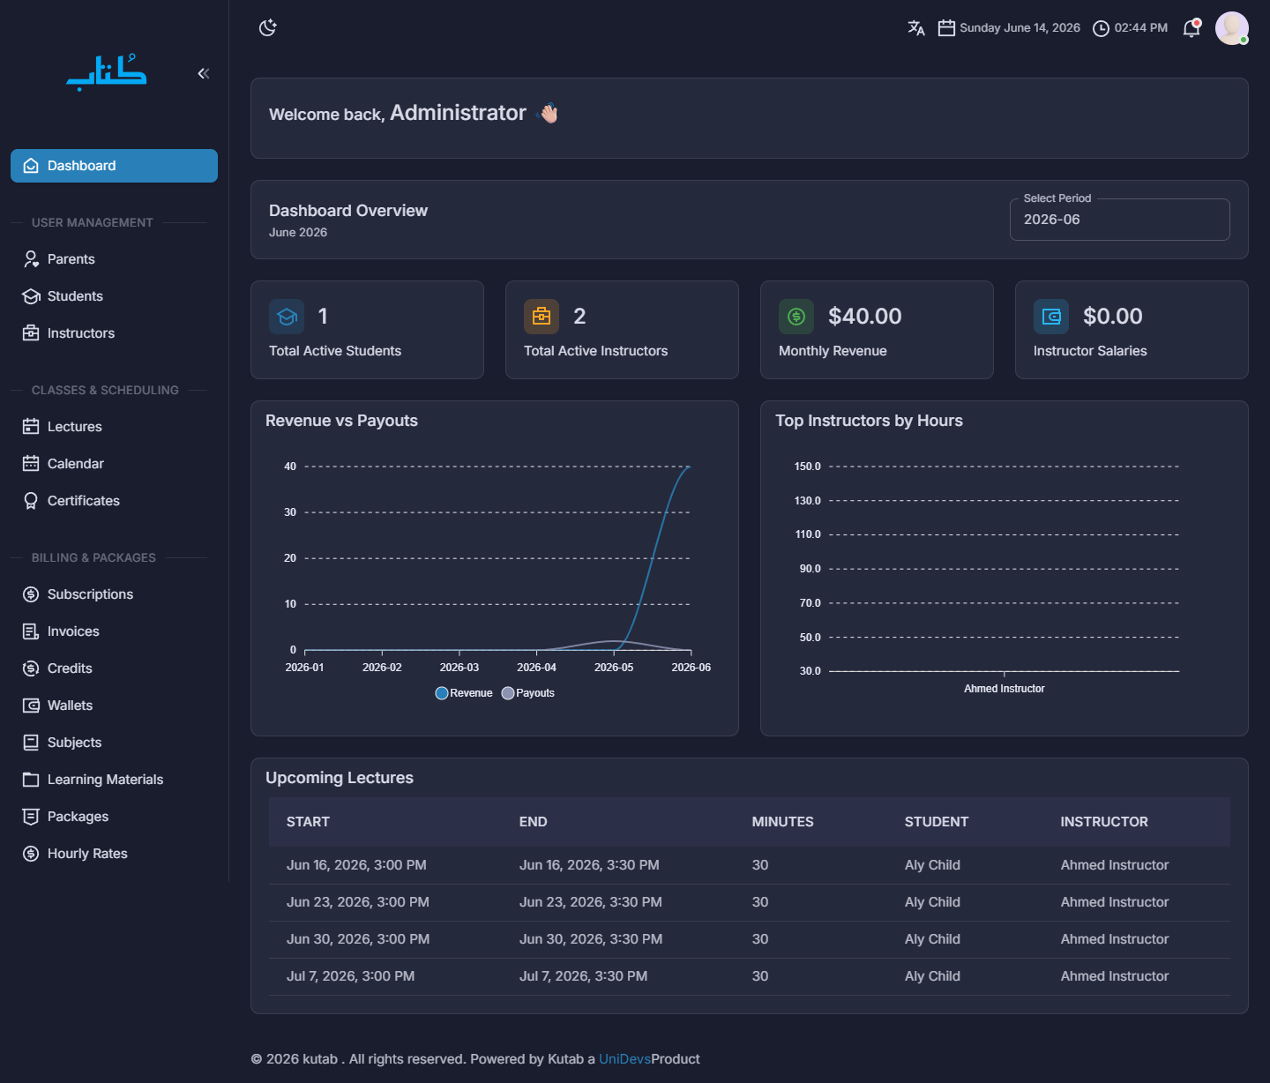Click the Students graduation cap icon in sidebar

[31, 296]
